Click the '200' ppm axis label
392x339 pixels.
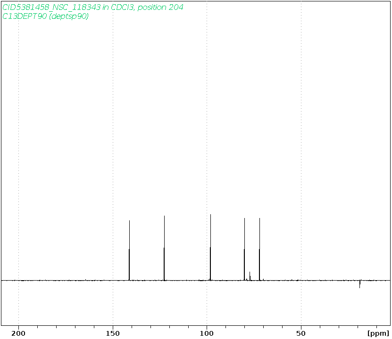tap(18, 333)
